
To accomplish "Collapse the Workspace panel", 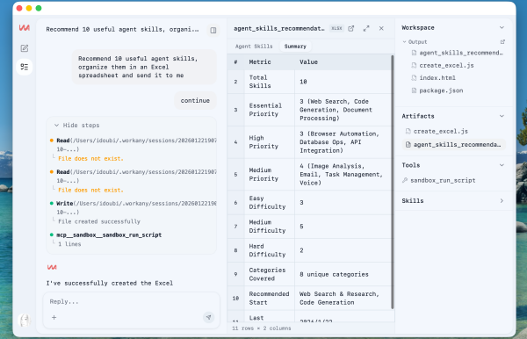I will coord(502,27).
